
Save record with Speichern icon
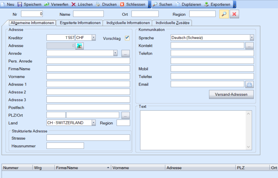[20, 4]
